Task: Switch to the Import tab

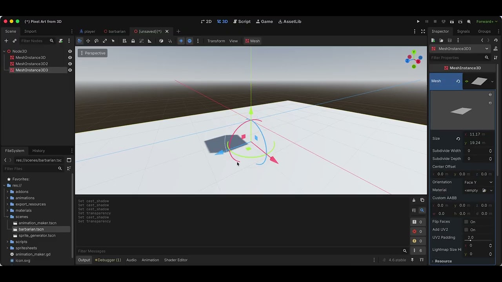Action: [x=30, y=31]
